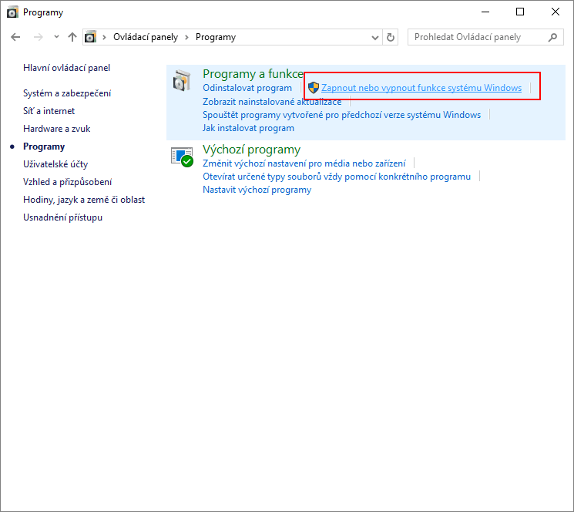Click the Výchozí programy icon
Viewport: 574px width, 512px height.
point(182,157)
